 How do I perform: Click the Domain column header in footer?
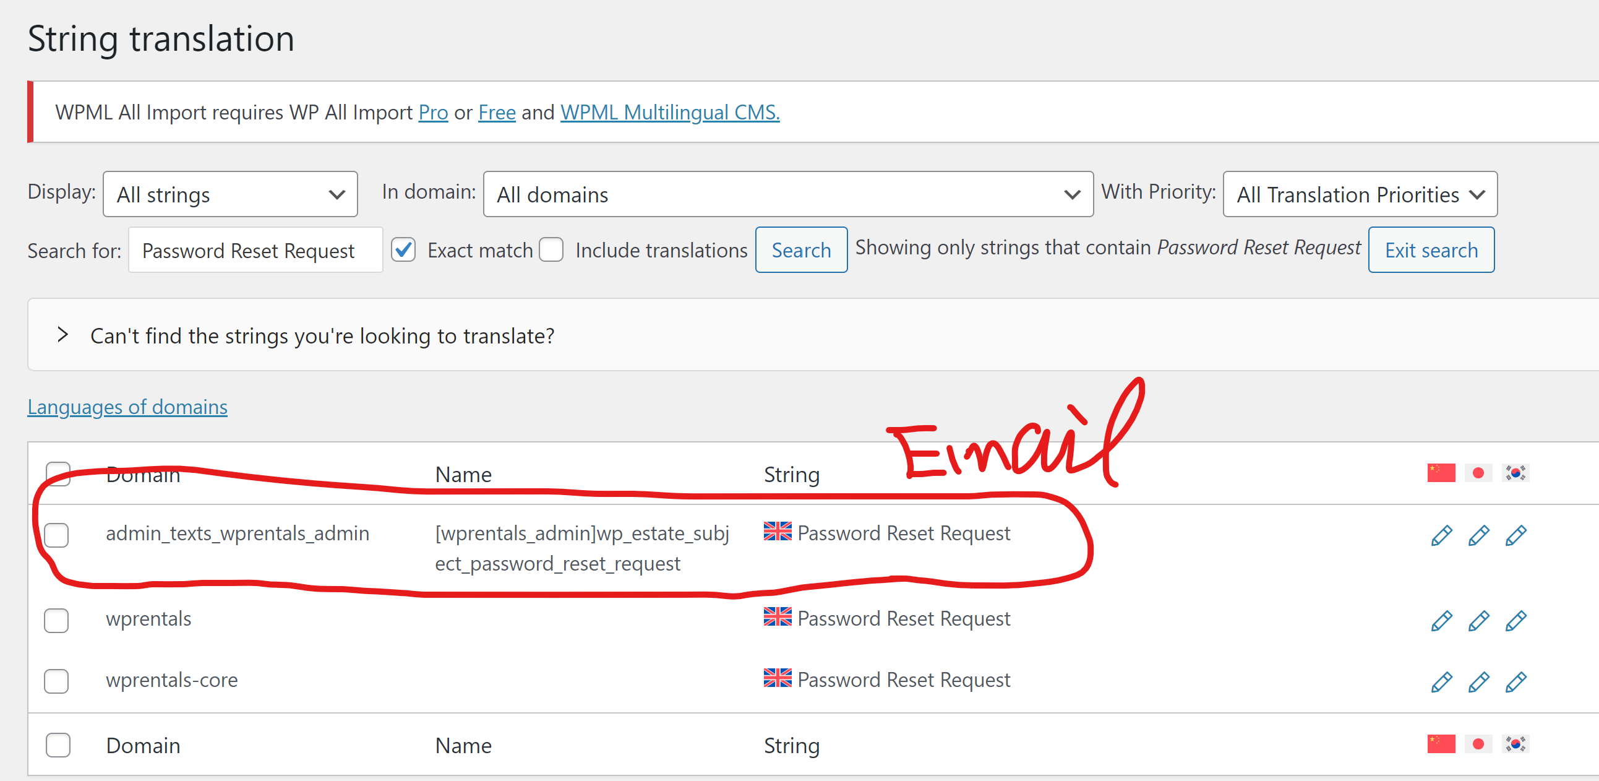[x=143, y=745]
